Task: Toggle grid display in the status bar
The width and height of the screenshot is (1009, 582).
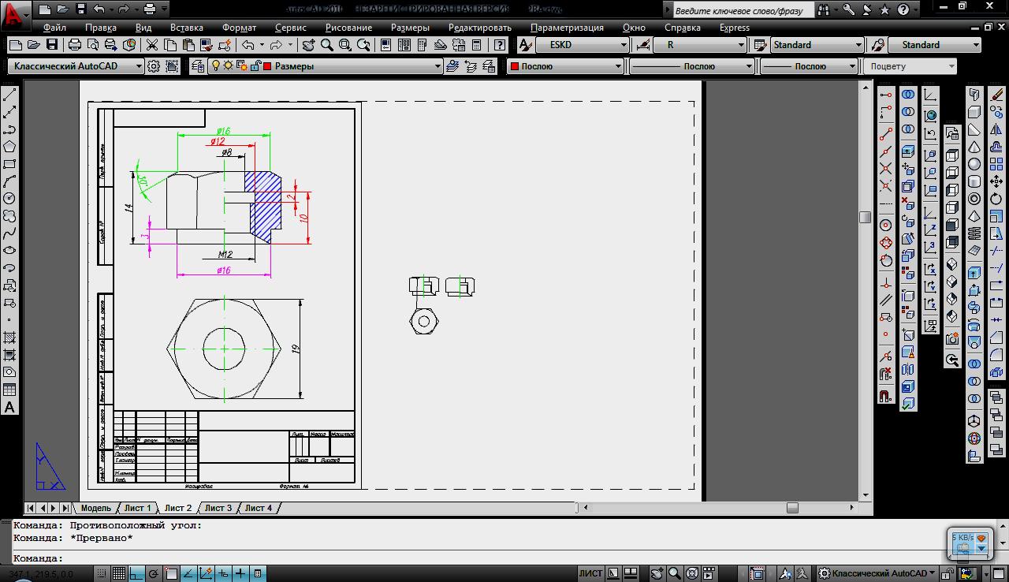Action: [118, 573]
